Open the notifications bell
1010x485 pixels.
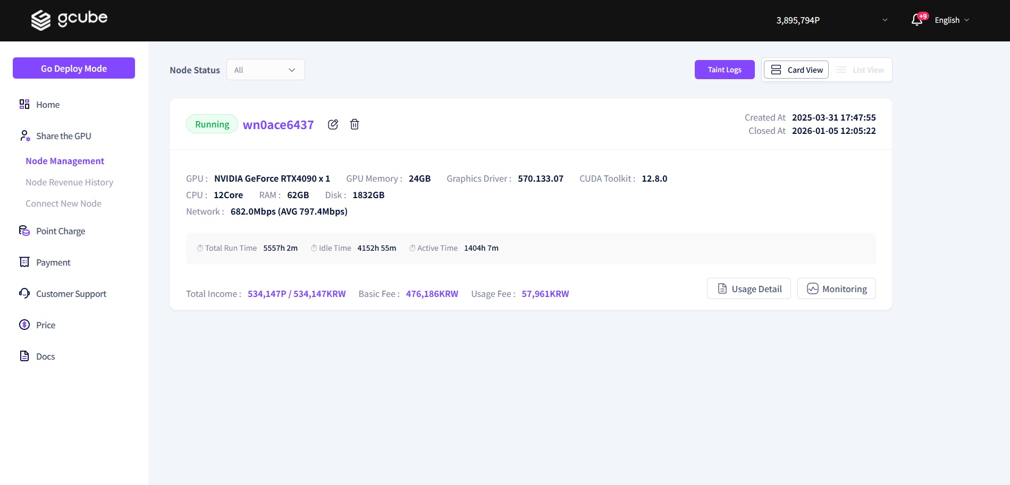pyautogui.click(x=916, y=20)
